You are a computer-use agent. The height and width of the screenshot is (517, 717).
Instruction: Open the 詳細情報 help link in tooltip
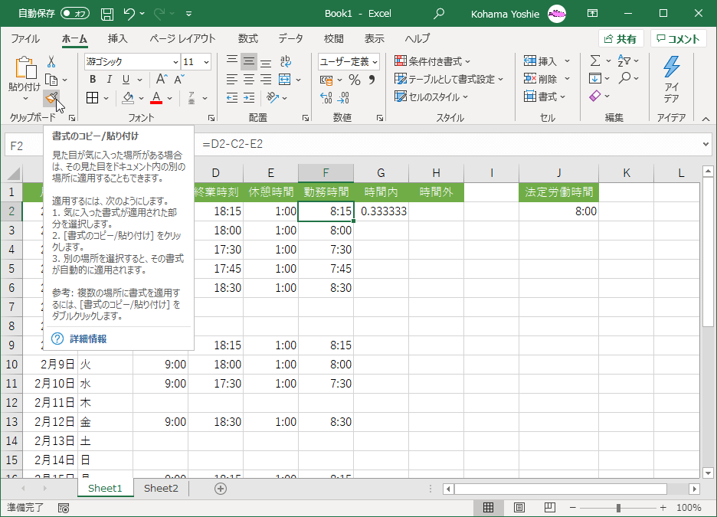pos(88,339)
